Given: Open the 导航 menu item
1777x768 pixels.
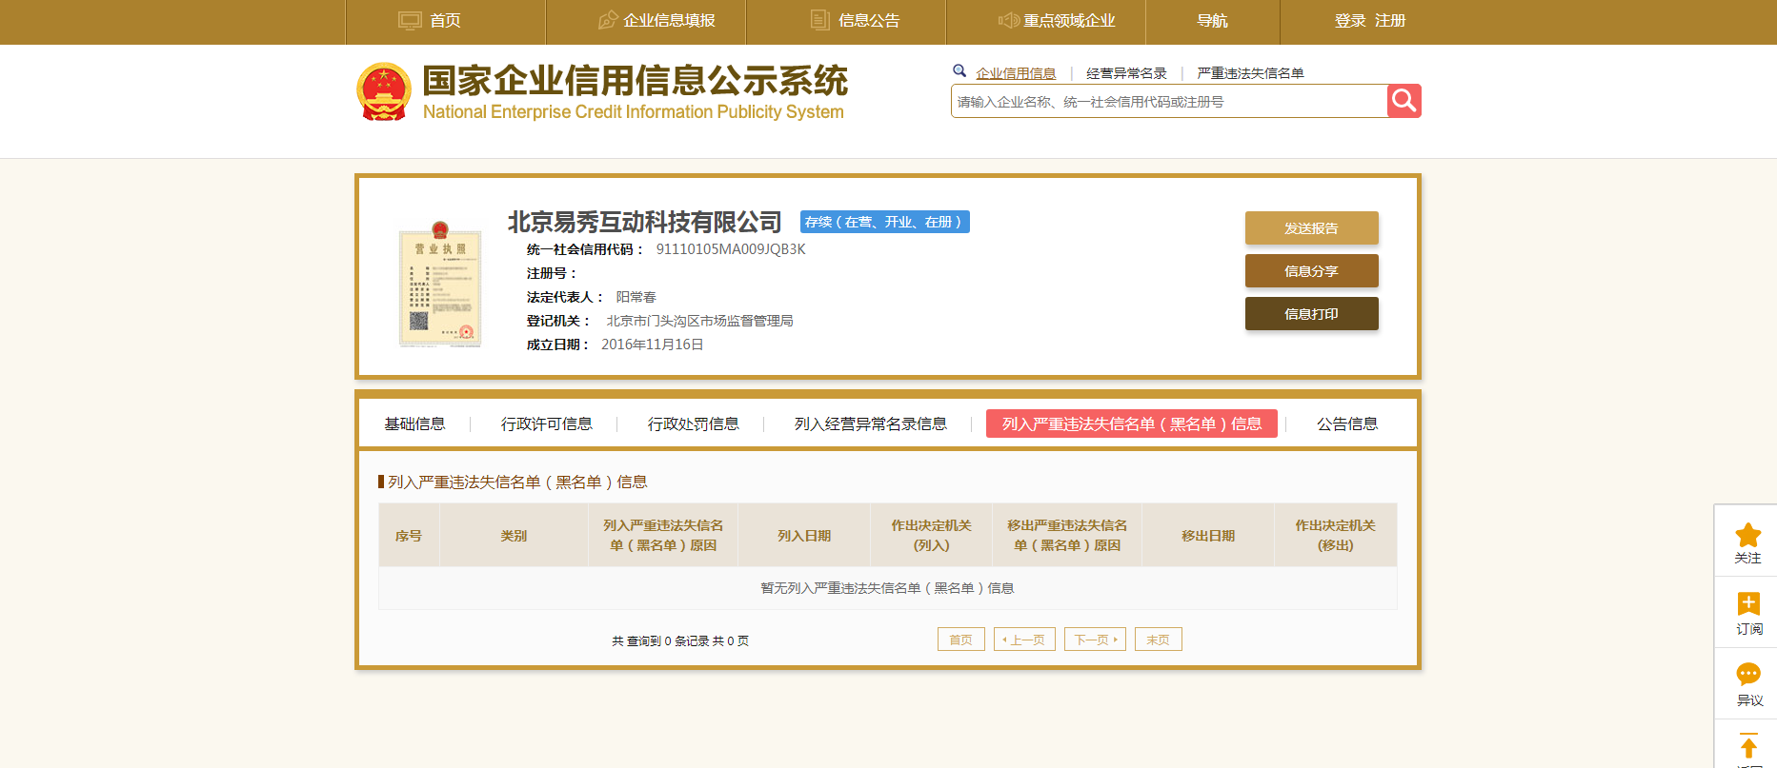Looking at the screenshot, I should 1212,21.
